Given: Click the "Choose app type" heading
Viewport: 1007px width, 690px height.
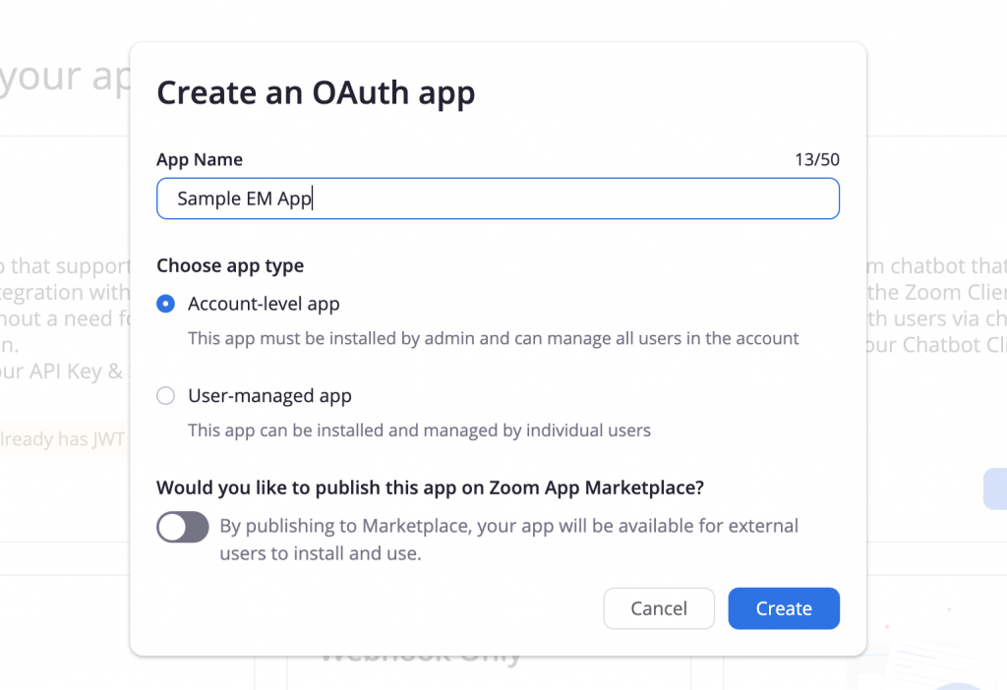Looking at the screenshot, I should 230,265.
